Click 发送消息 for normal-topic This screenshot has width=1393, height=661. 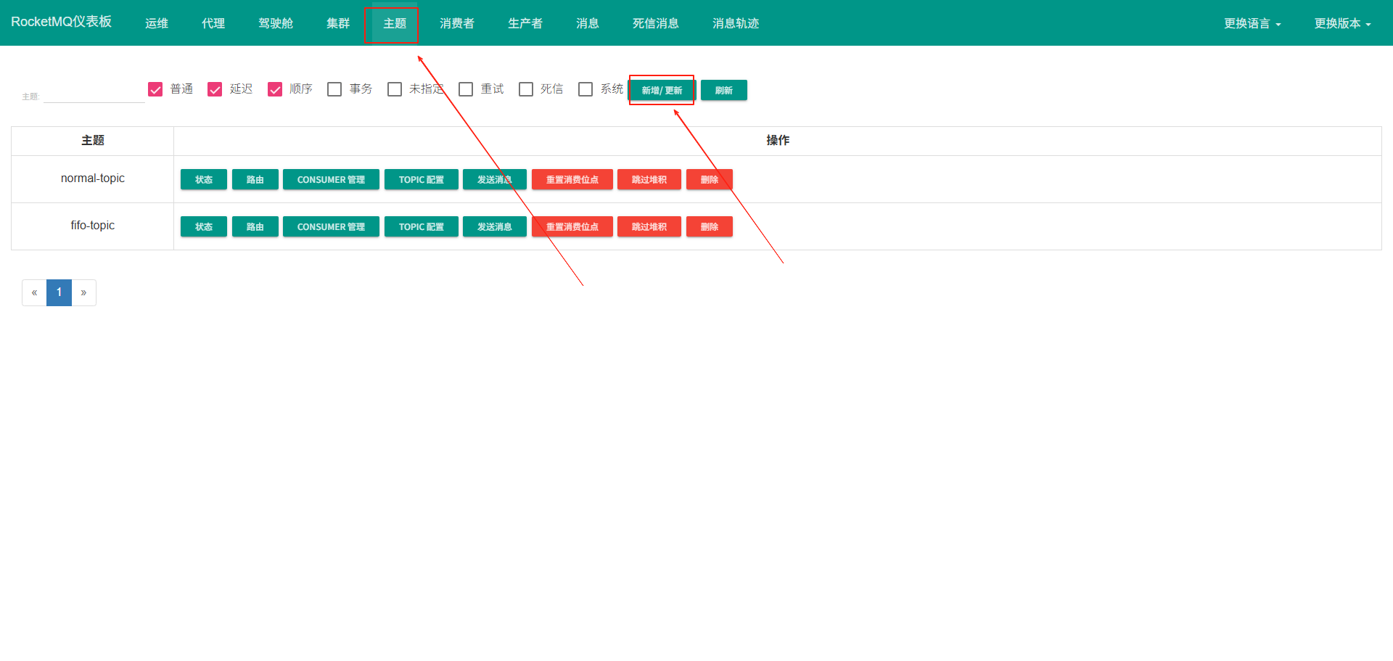click(495, 179)
